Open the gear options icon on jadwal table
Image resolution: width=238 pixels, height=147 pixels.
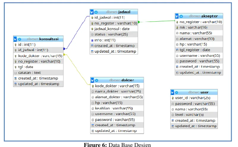pyautogui.click(x=96, y=12)
